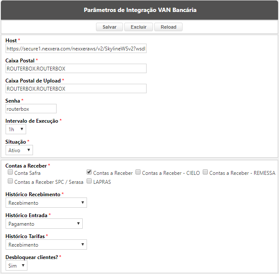Reload the parameters form

pyautogui.click(x=168, y=27)
